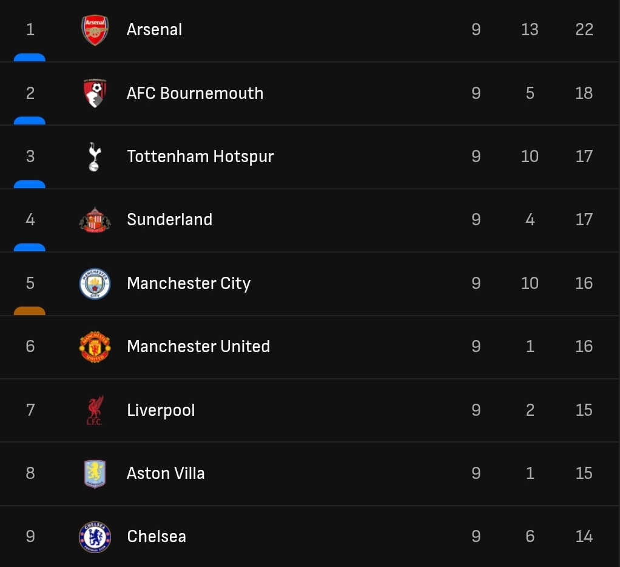This screenshot has height=567, width=620.
Task: Click the Liverpool liver bird crest
Action: 95,410
